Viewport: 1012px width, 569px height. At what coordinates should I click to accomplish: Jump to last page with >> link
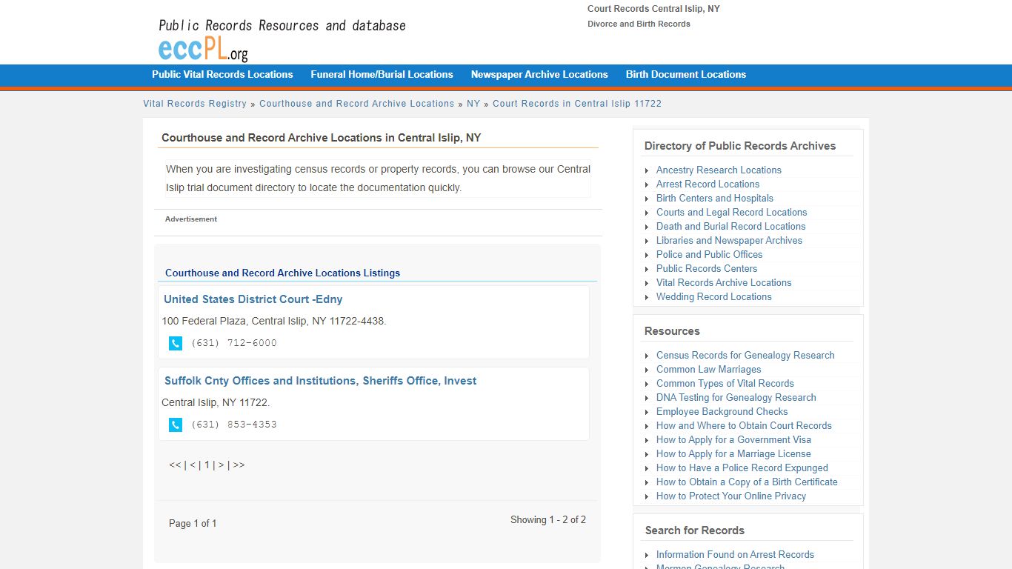pyautogui.click(x=239, y=465)
